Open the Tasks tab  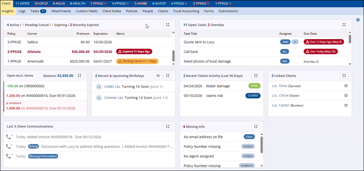point(38,11)
